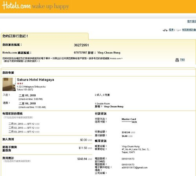Click the total cost $242.94 on left
Image resolution: width=196 pixels, height=176 pixels.
click(x=85, y=159)
